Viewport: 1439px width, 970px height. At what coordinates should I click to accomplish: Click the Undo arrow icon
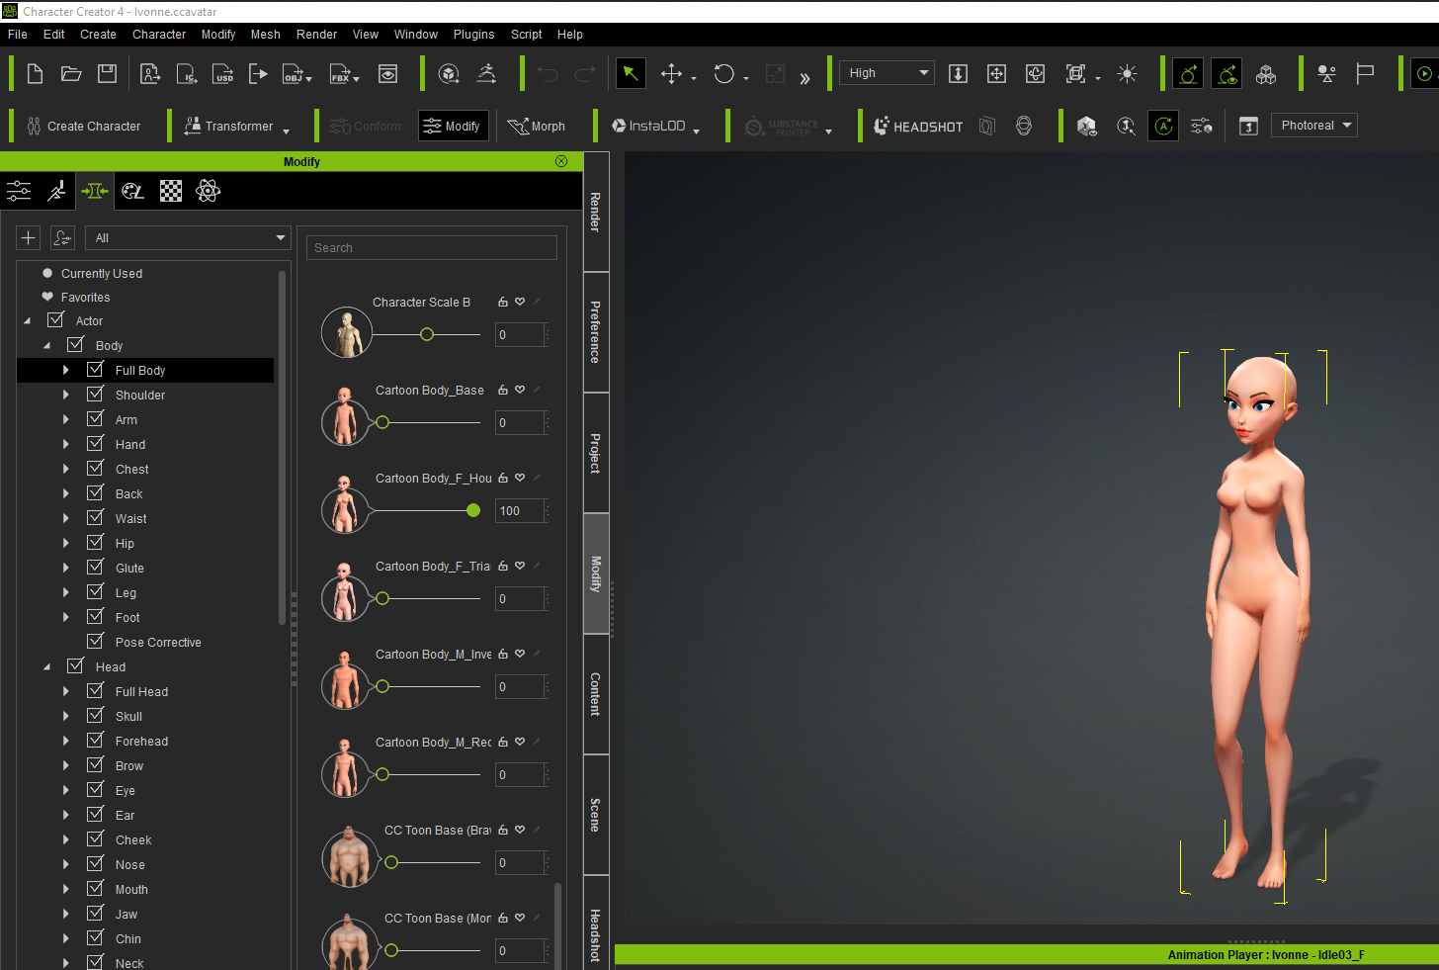[548, 73]
